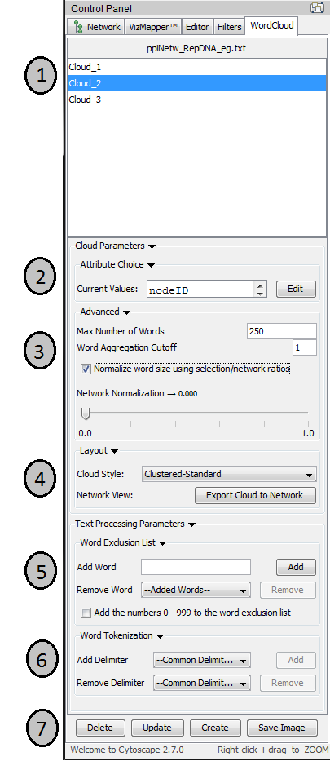This screenshot has width=330, height=761.
Task: Collapse the Advanced section arrow
Action: (126, 312)
